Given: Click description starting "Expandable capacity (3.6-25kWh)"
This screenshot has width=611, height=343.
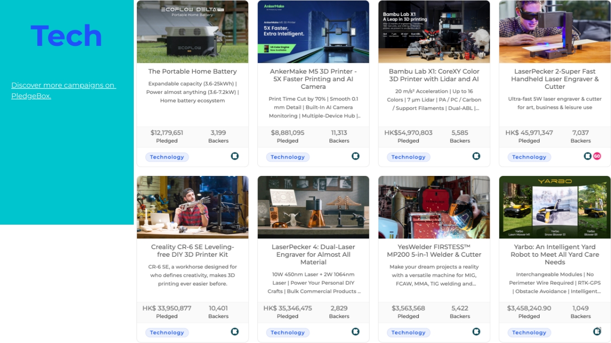Looking at the screenshot, I should 193,92.
